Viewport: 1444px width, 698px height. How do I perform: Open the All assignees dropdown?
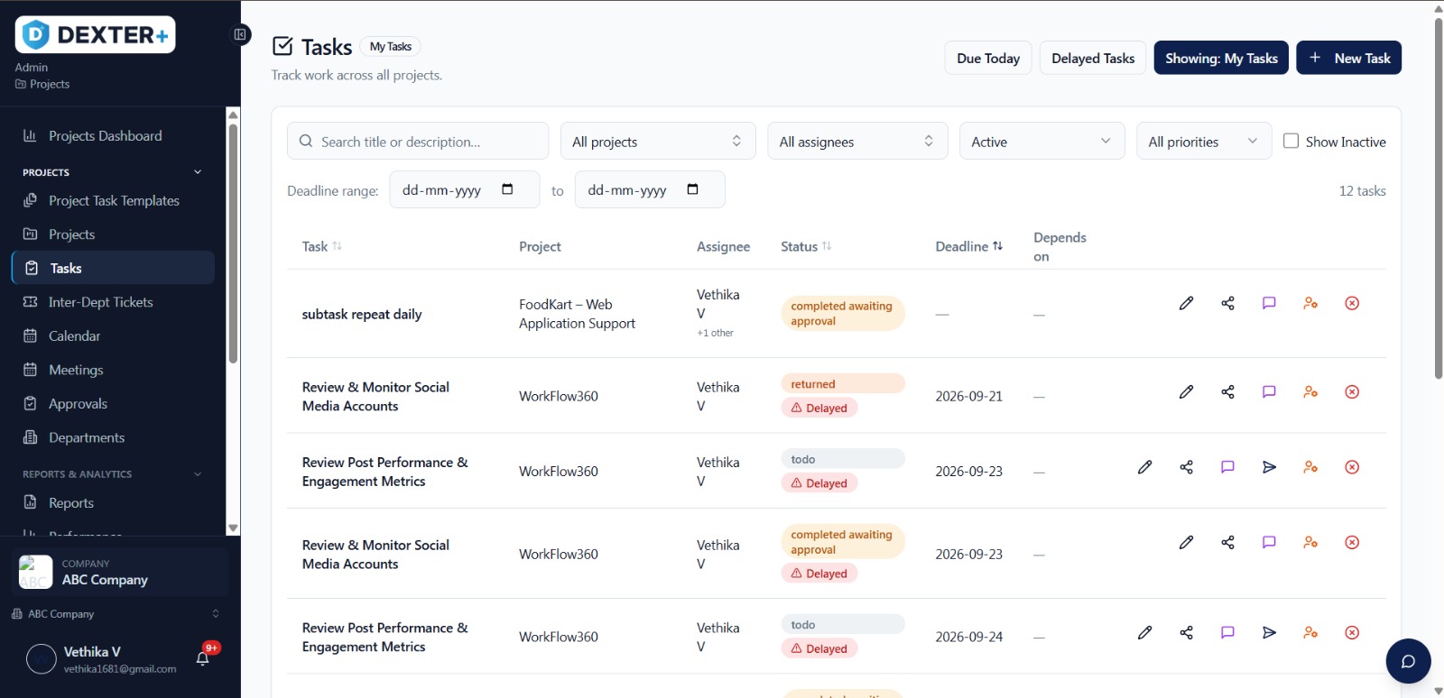click(857, 141)
